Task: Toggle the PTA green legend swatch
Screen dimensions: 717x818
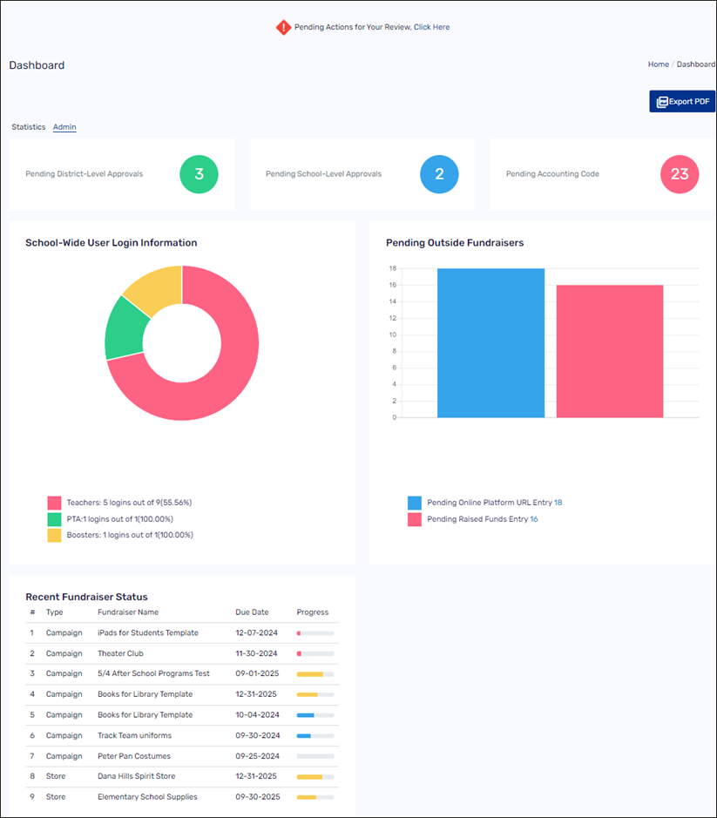Action: coord(54,519)
